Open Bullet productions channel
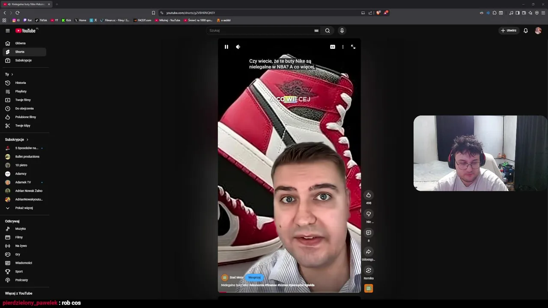548x308 pixels. (24, 157)
